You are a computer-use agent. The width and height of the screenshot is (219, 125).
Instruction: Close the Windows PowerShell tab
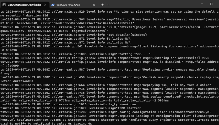pos(94,5)
